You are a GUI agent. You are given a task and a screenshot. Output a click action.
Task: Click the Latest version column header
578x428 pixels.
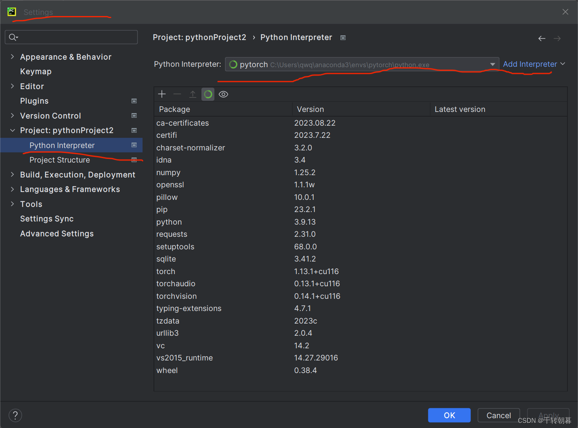coord(499,109)
